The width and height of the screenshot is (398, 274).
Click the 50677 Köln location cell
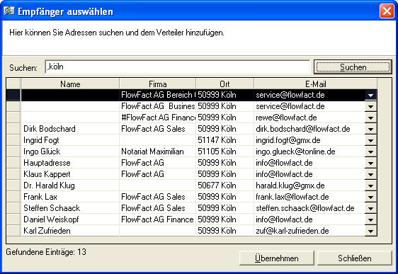tap(224, 185)
